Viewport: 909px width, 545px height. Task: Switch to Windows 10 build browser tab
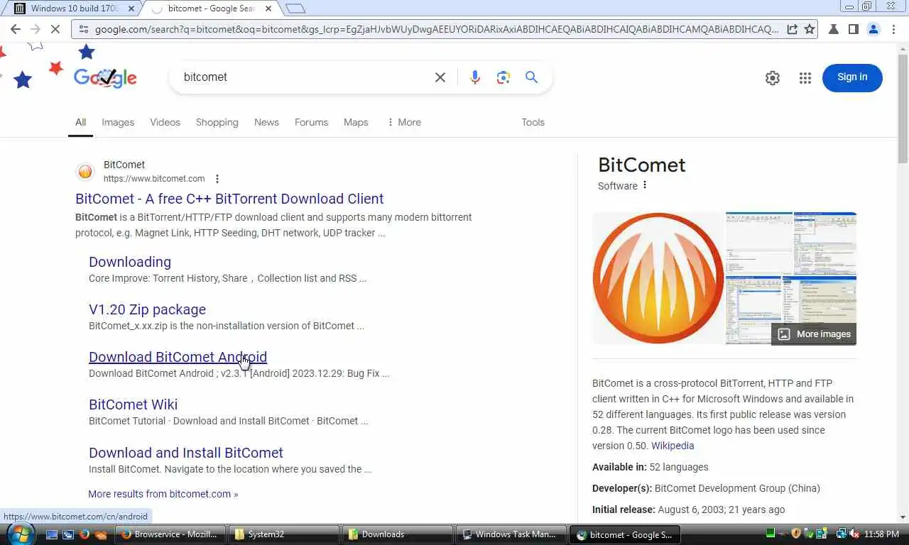[75, 9]
